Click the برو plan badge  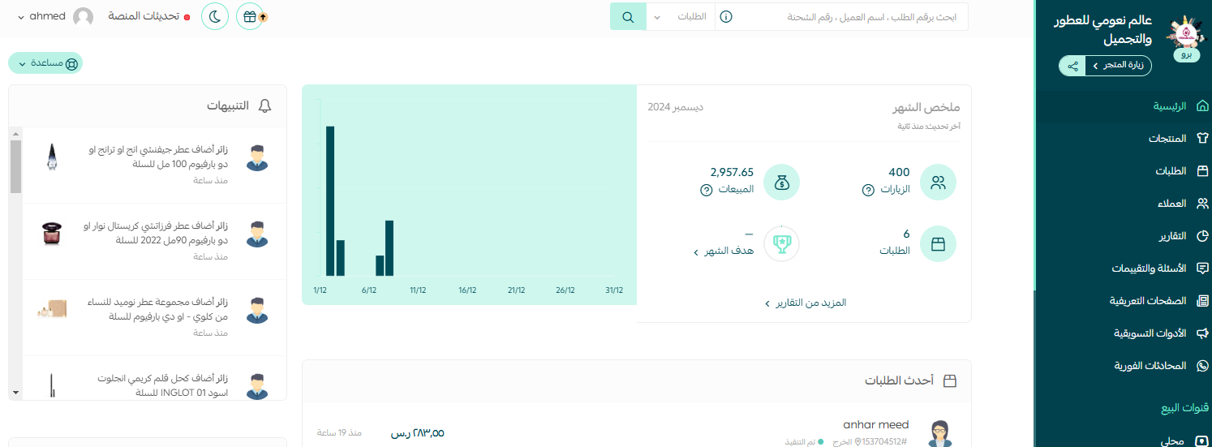point(1187,56)
